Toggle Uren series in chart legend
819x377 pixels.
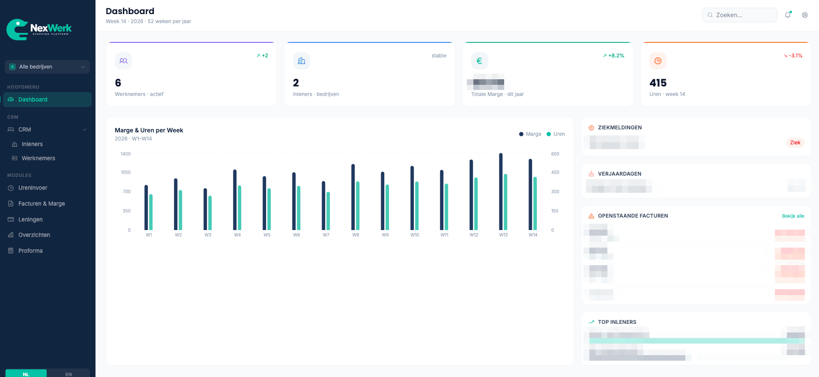(556, 134)
